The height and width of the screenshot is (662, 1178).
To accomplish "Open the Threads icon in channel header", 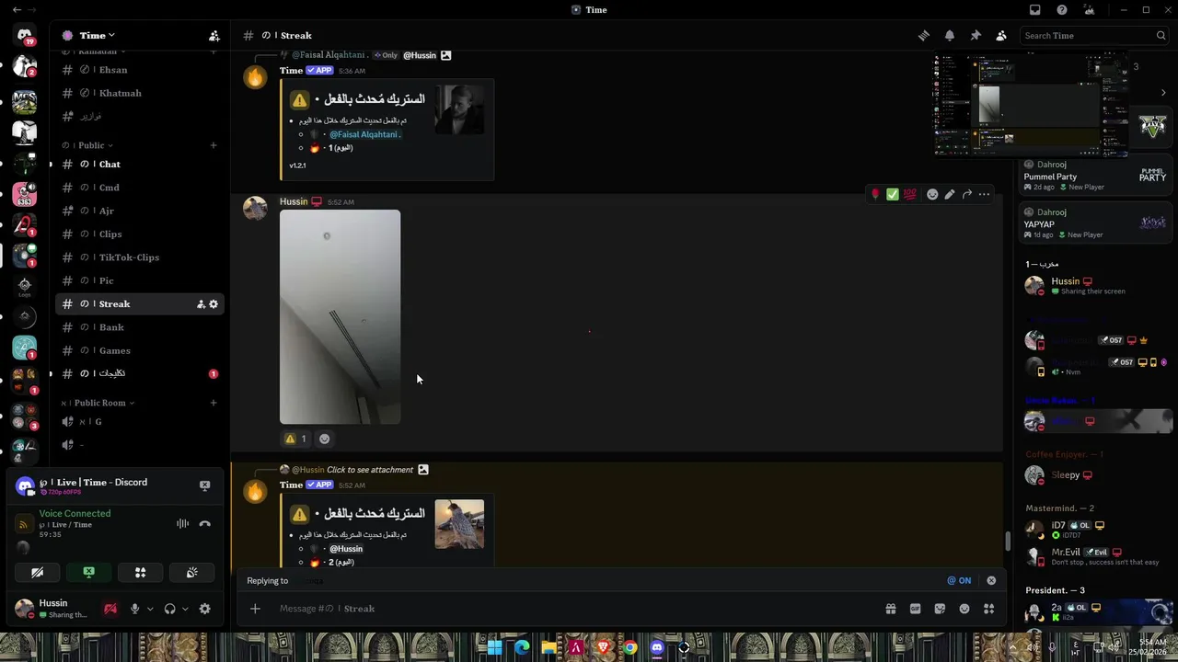I will pyautogui.click(x=923, y=36).
